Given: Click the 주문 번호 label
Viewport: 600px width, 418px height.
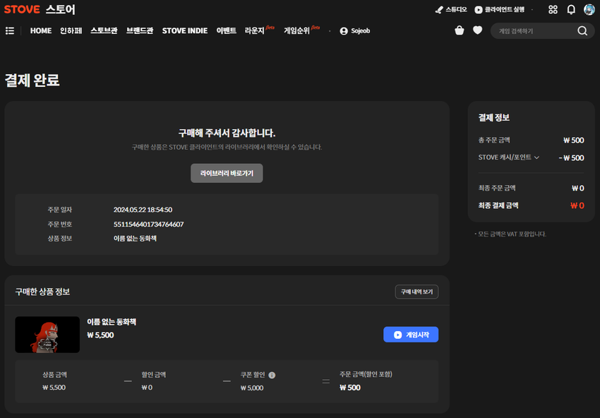Looking at the screenshot, I should tap(60, 225).
